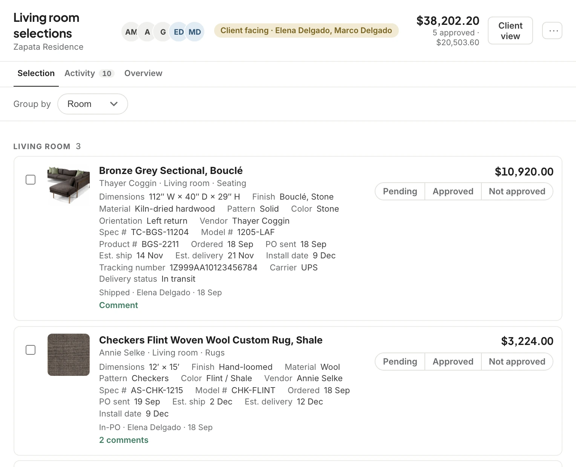The height and width of the screenshot is (467, 576).
Task: Click the AM user avatar
Action: click(131, 32)
